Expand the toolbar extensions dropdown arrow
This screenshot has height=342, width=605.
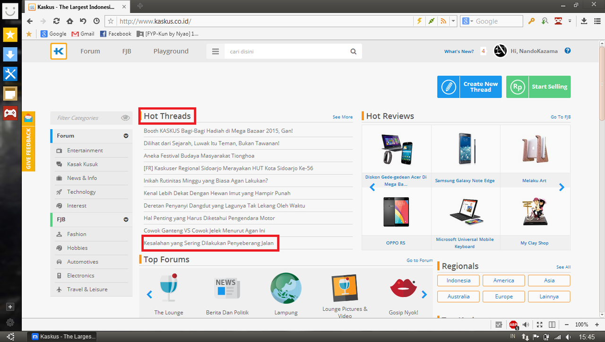point(570,21)
